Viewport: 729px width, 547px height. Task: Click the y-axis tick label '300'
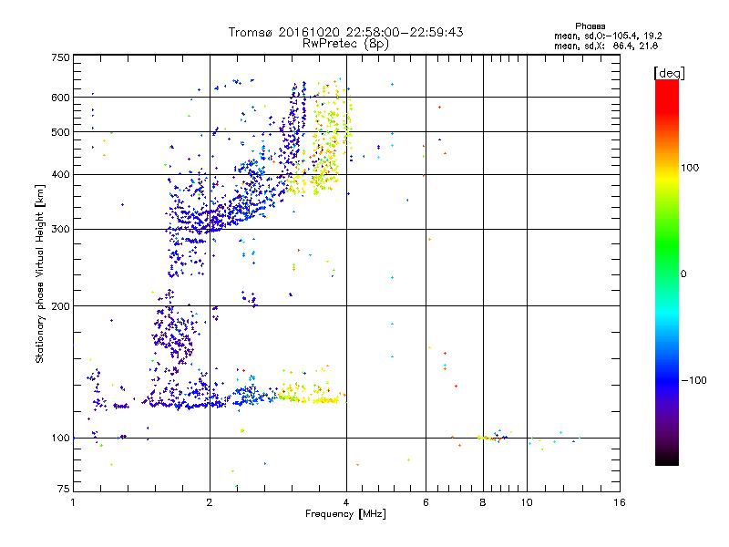(x=60, y=230)
